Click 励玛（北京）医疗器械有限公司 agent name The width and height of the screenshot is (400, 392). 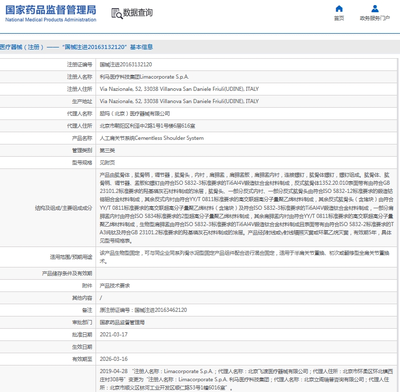point(135,113)
